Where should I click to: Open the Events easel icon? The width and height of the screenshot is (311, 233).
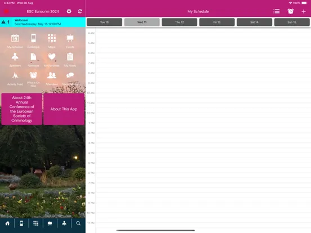click(70, 38)
